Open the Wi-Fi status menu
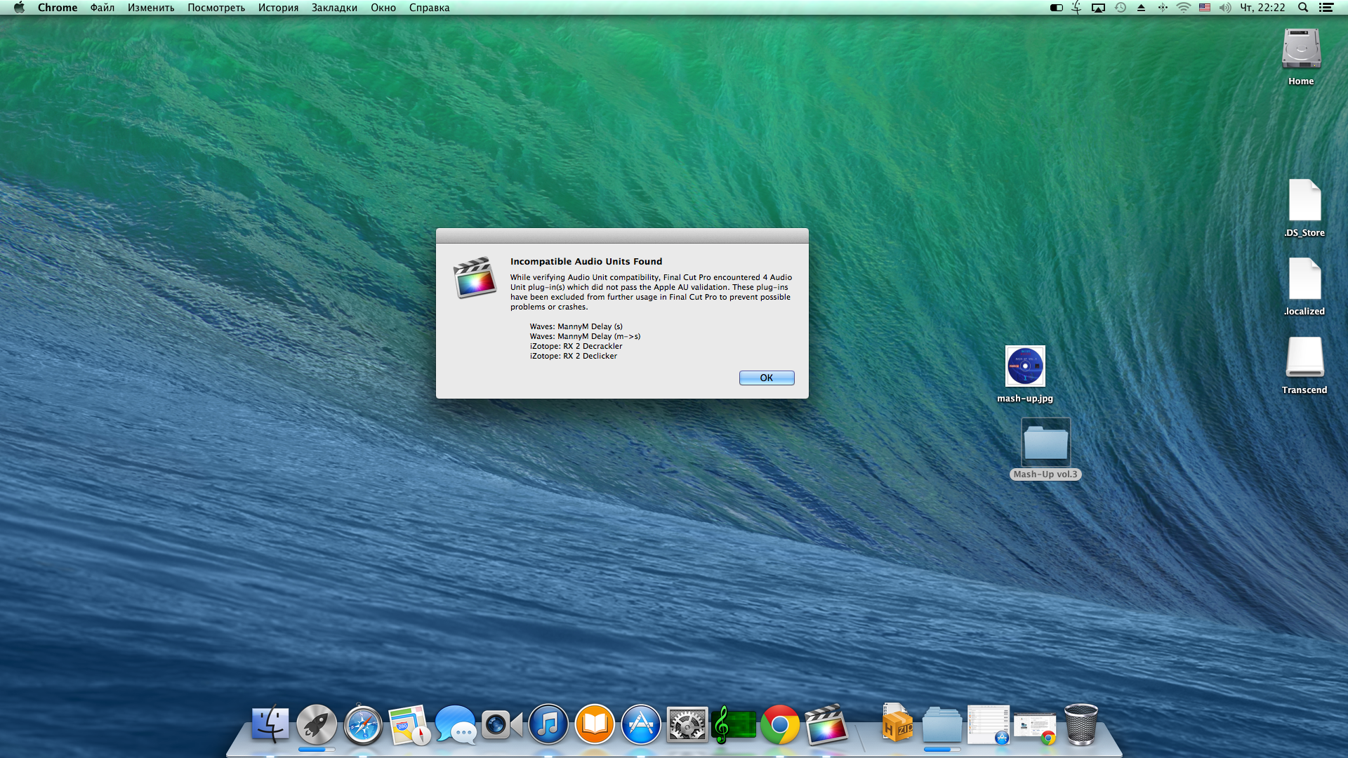Viewport: 1348px width, 758px height. [x=1184, y=8]
